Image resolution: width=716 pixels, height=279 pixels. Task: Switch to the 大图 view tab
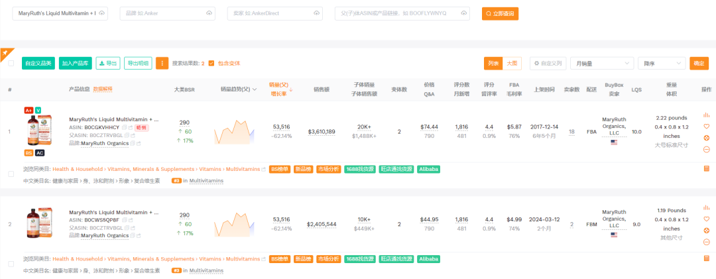coord(512,63)
